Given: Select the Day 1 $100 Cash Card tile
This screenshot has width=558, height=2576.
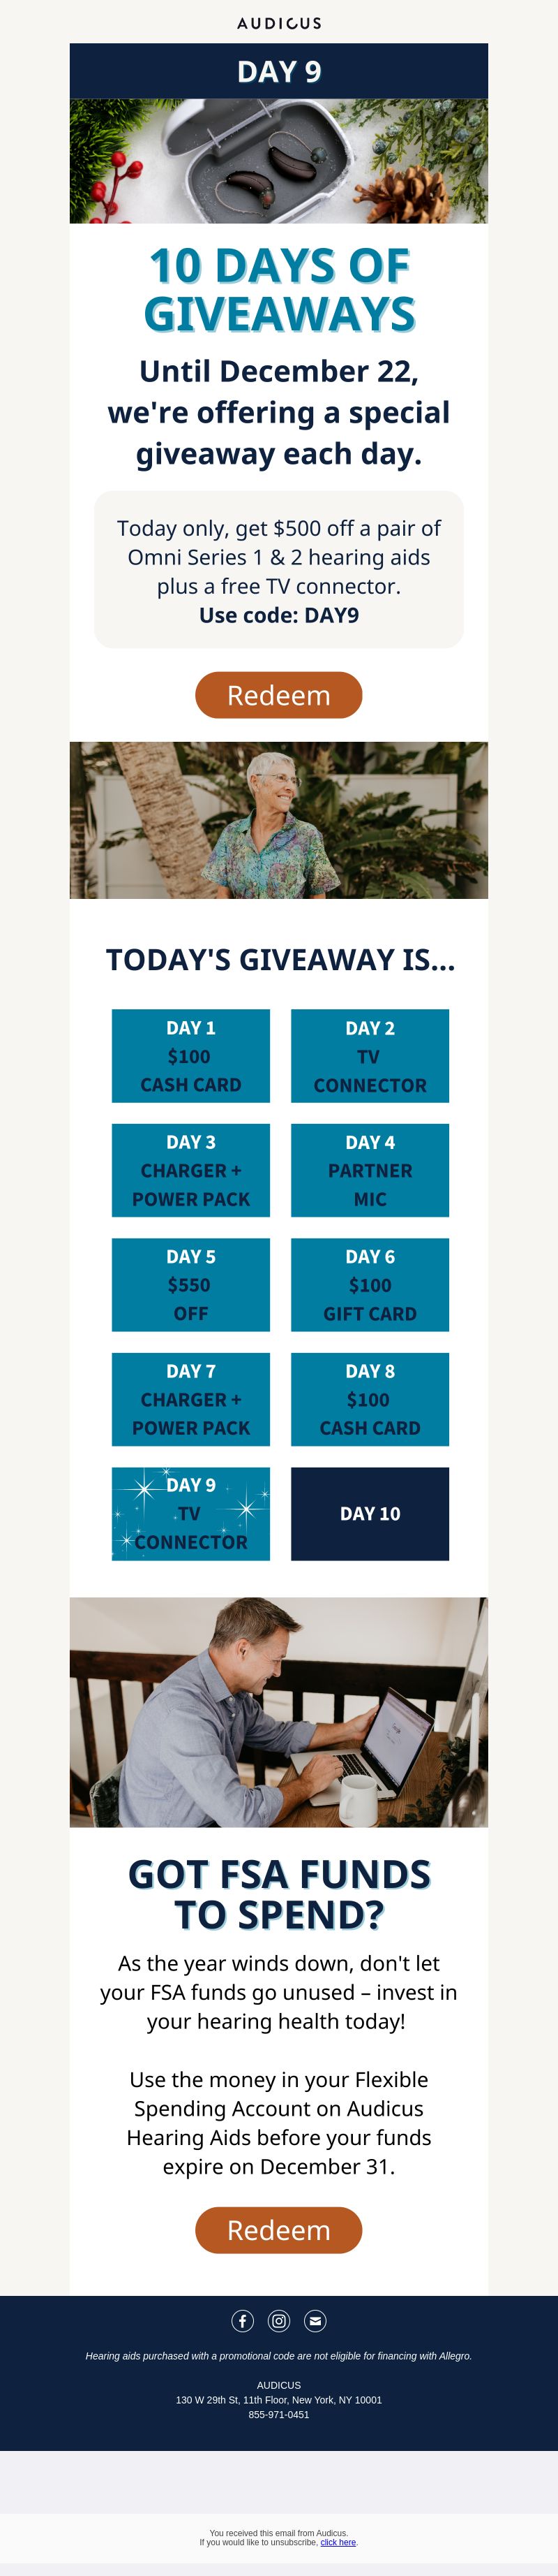Looking at the screenshot, I should tap(190, 1056).
